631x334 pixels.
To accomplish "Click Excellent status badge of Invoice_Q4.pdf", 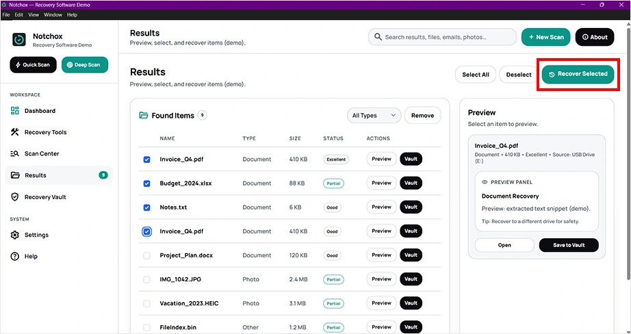I will [x=336, y=159].
